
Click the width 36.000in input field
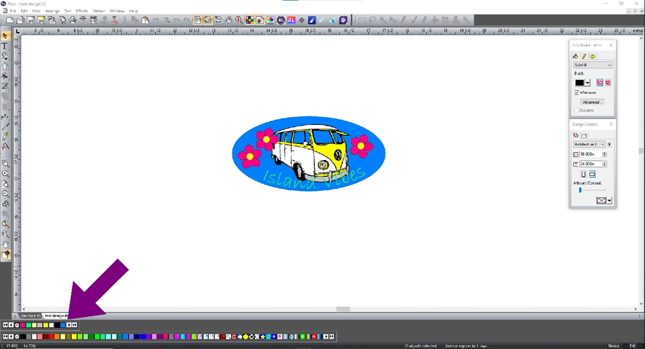[x=590, y=154]
